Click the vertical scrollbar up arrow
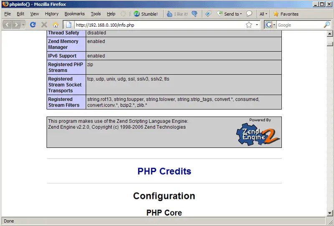The height and width of the screenshot is (226, 334). [x=330, y=33]
